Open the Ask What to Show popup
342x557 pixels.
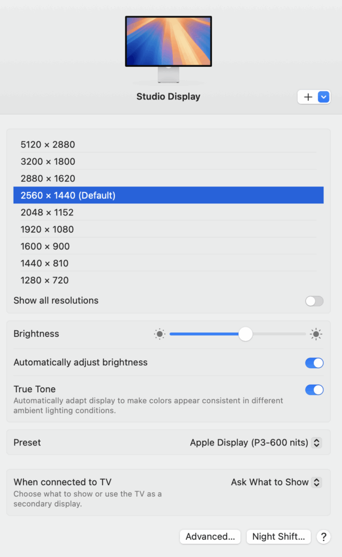pyautogui.click(x=276, y=482)
